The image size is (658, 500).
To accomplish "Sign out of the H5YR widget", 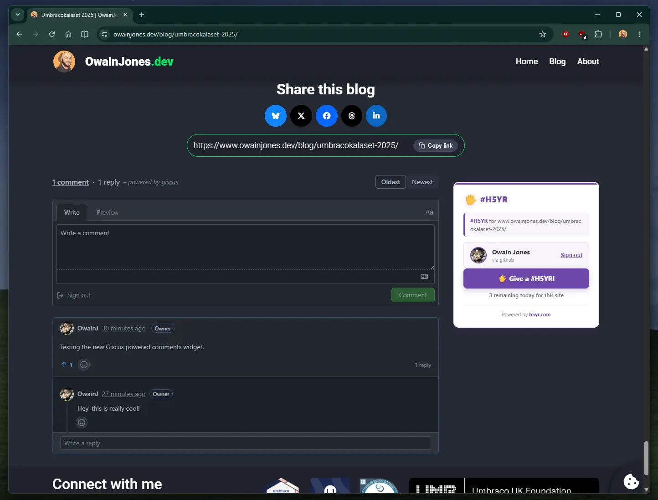I will point(571,255).
